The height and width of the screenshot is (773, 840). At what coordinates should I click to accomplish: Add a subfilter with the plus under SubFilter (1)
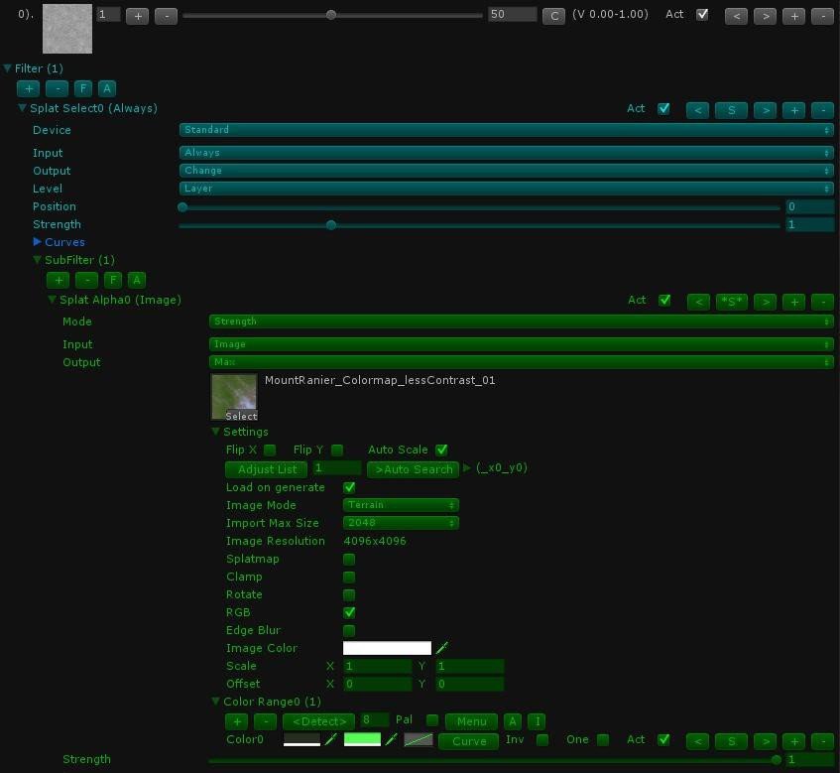coord(59,280)
